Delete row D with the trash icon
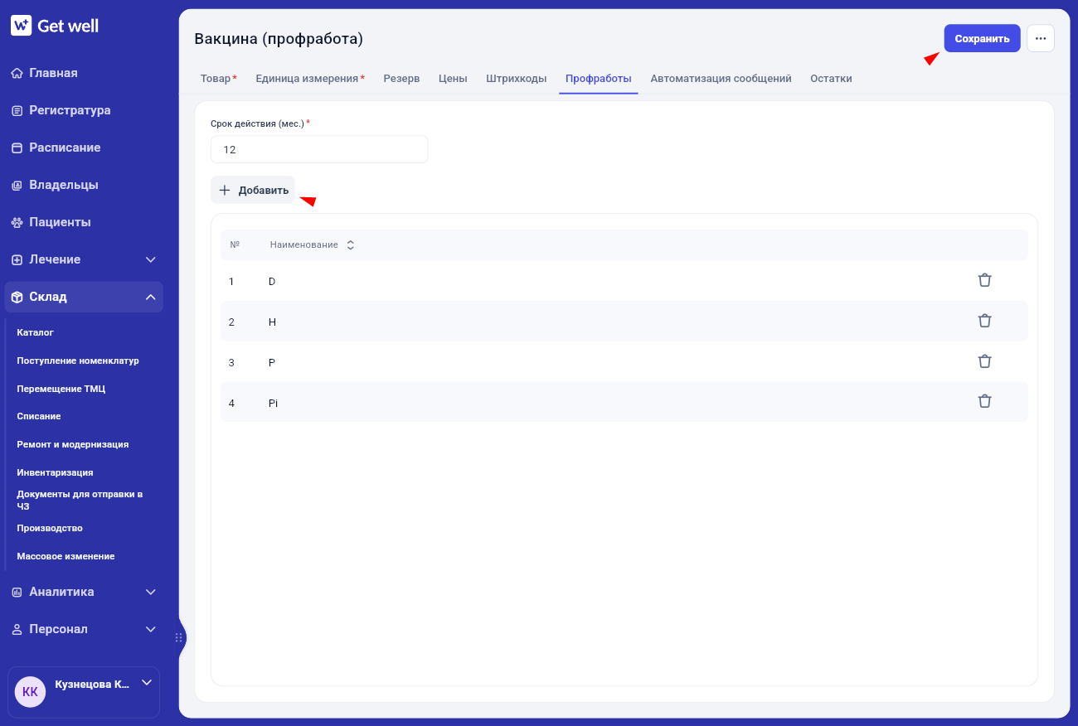 (984, 280)
